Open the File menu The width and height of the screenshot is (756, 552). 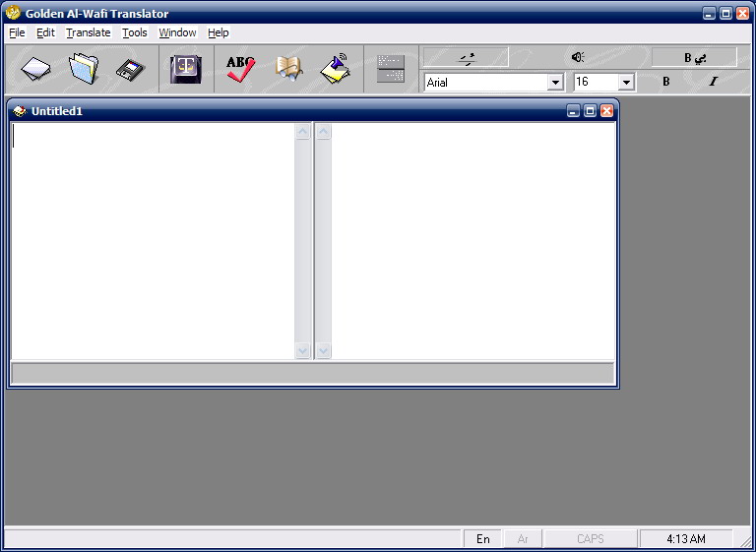point(17,32)
